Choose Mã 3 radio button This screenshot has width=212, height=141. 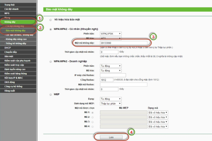[92, 122]
